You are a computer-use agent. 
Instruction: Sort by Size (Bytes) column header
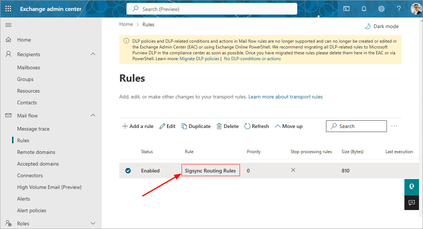[353, 152]
